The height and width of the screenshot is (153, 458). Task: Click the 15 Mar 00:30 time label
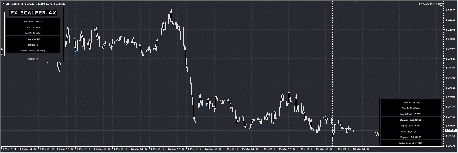coord(231,149)
